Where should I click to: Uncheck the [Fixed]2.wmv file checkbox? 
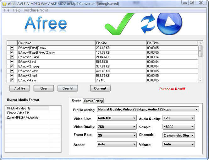point(12,48)
